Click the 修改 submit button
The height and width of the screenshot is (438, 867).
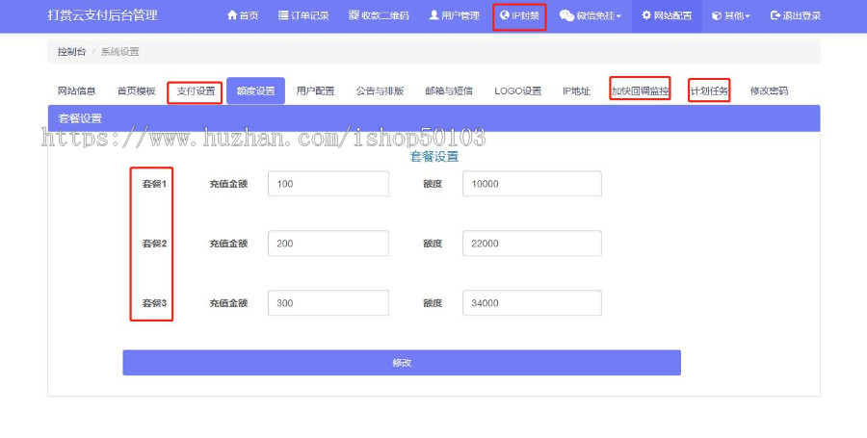pyautogui.click(x=402, y=363)
